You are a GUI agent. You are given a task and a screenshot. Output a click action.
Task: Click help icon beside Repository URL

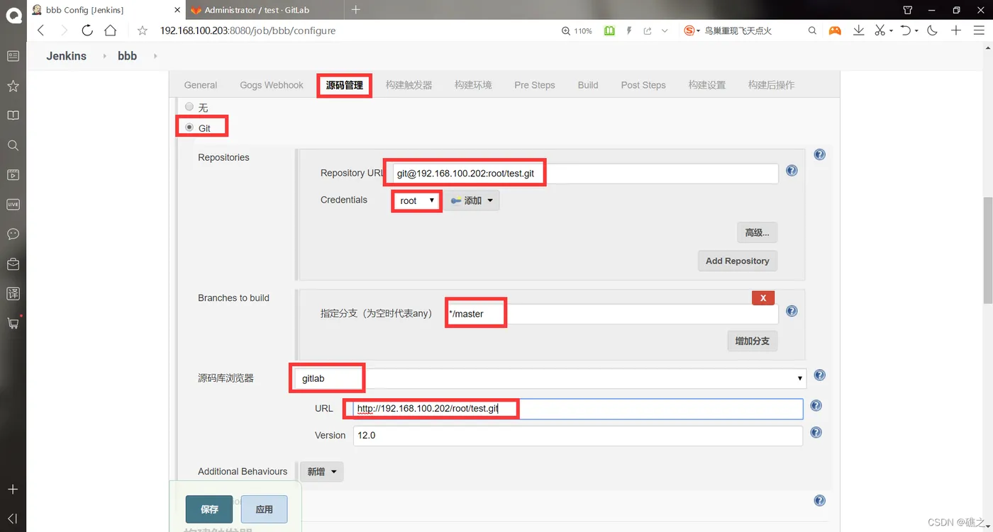[x=792, y=171]
